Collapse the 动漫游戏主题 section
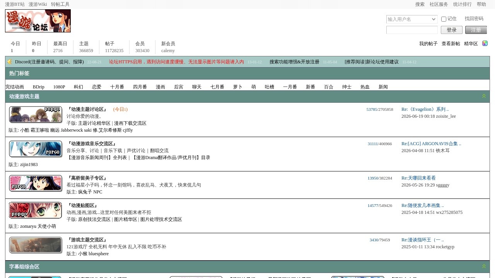This screenshot has height=278, width=495. (484, 96)
